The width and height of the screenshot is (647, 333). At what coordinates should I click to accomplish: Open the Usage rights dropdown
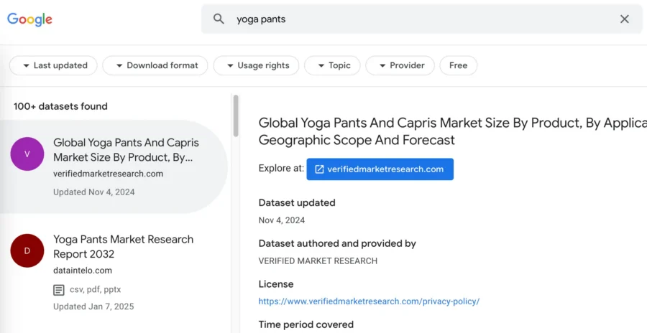(x=255, y=65)
